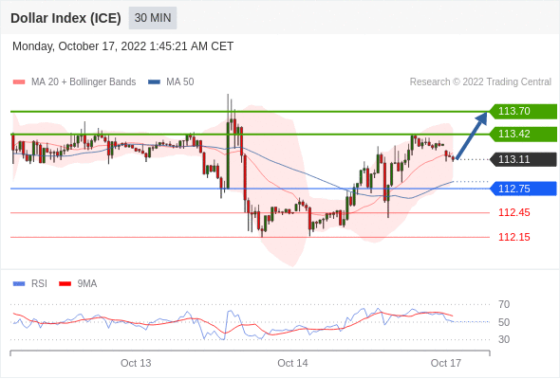Click the blue RSI legend swatch
The height and width of the screenshot is (379, 560).
click(x=19, y=284)
